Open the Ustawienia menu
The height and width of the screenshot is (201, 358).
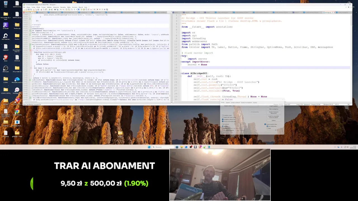pos(56,7)
